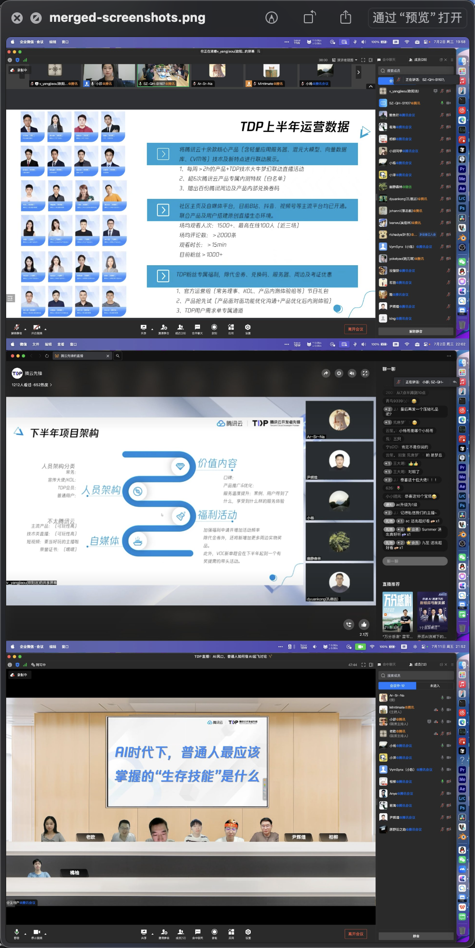Click the 通过"预览"打开 button

tap(417, 18)
